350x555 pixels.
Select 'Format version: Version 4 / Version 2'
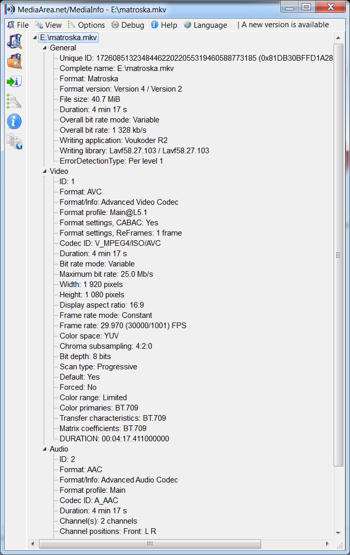point(121,89)
